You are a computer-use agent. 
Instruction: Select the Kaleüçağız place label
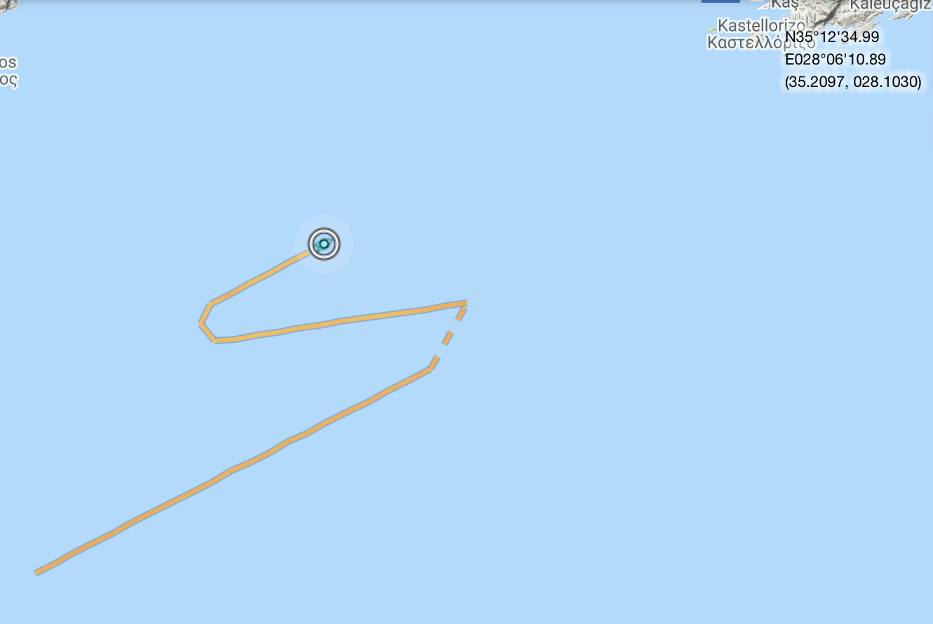(891, 6)
